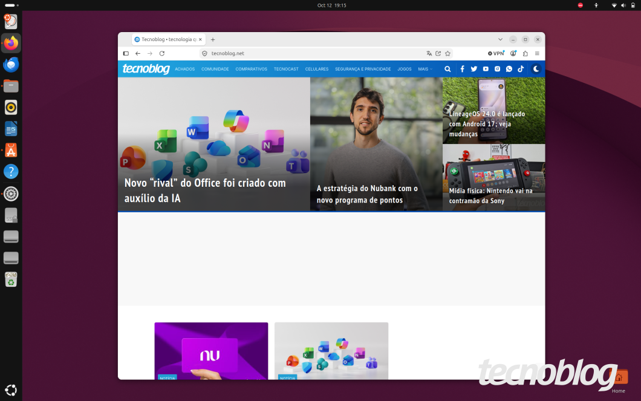Open the site search magnifier icon
This screenshot has height=401, width=641.
[447, 69]
